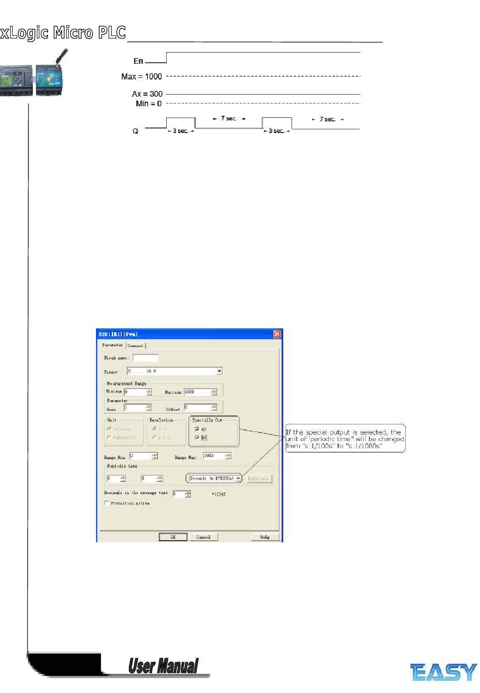The image size is (480, 693).
Task: Click the Range Min spinner arrows
Action: [x=155, y=456]
